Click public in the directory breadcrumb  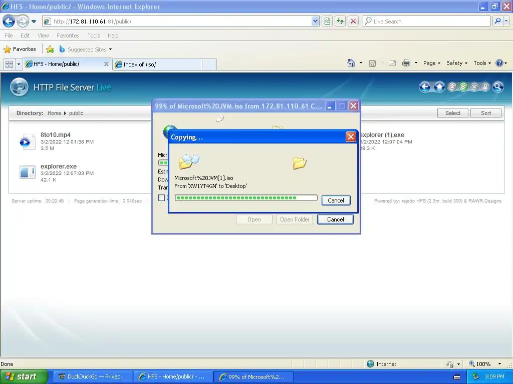click(x=76, y=113)
